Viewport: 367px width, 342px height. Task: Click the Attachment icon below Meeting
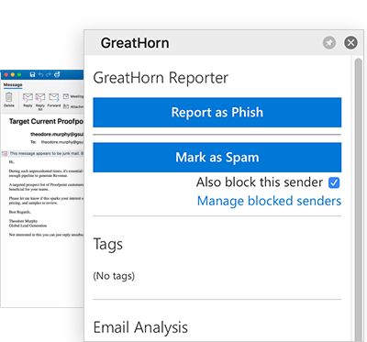[66, 106]
